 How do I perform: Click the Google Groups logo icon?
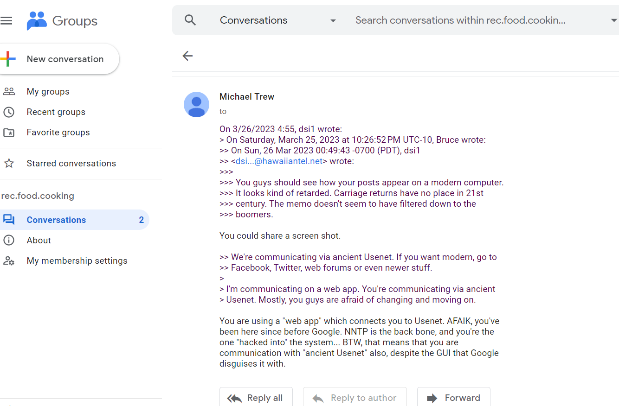point(37,21)
